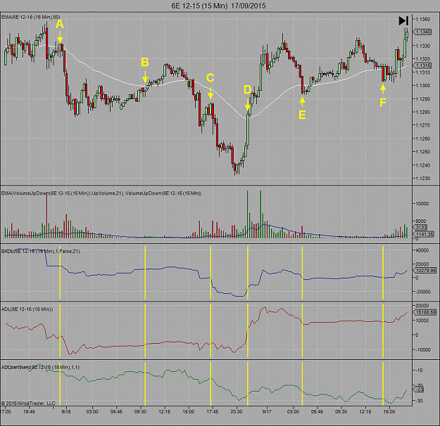Click the 1.1270 price axis label
This screenshot has height=426, width=440.
(x=422, y=125)
